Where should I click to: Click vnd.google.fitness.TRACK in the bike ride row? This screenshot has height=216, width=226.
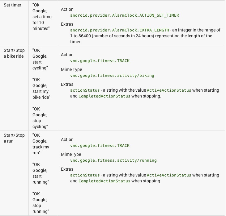[100, 60]
